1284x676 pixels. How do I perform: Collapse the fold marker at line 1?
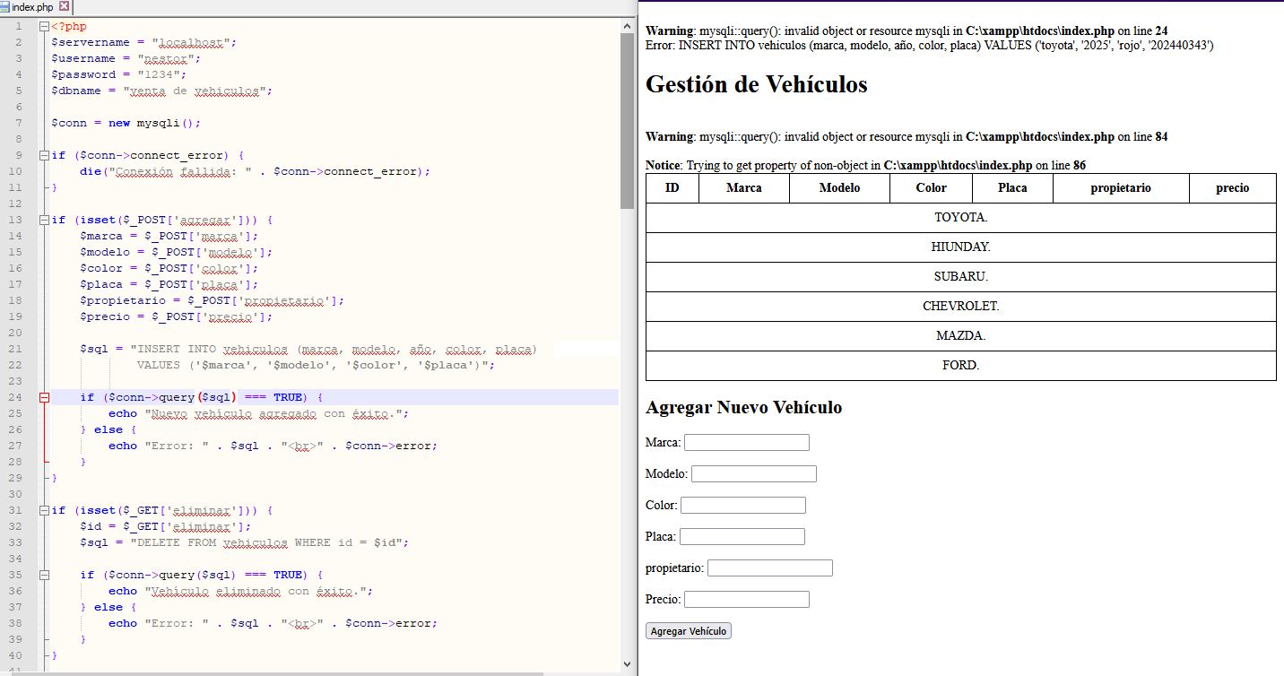pyautogui.click(x=44, y=27)
